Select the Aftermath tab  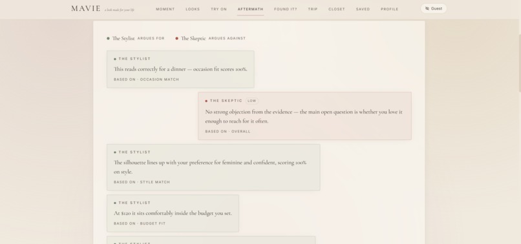pyautogui.click(x=251, y=9)
